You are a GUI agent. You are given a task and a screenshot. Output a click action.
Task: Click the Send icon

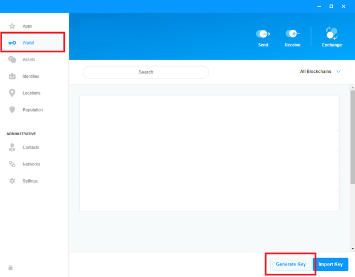tap(263, 34)
